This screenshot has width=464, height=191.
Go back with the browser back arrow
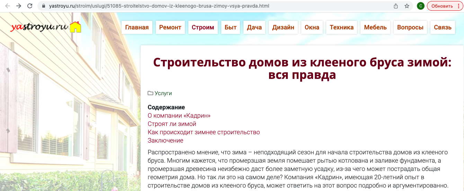click(x=8, y=6)
